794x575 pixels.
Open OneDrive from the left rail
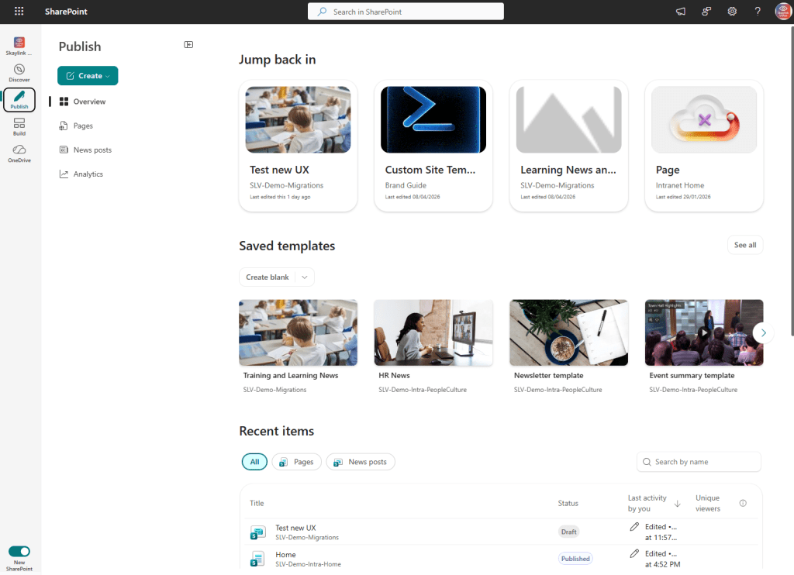[x=19, y=153]
